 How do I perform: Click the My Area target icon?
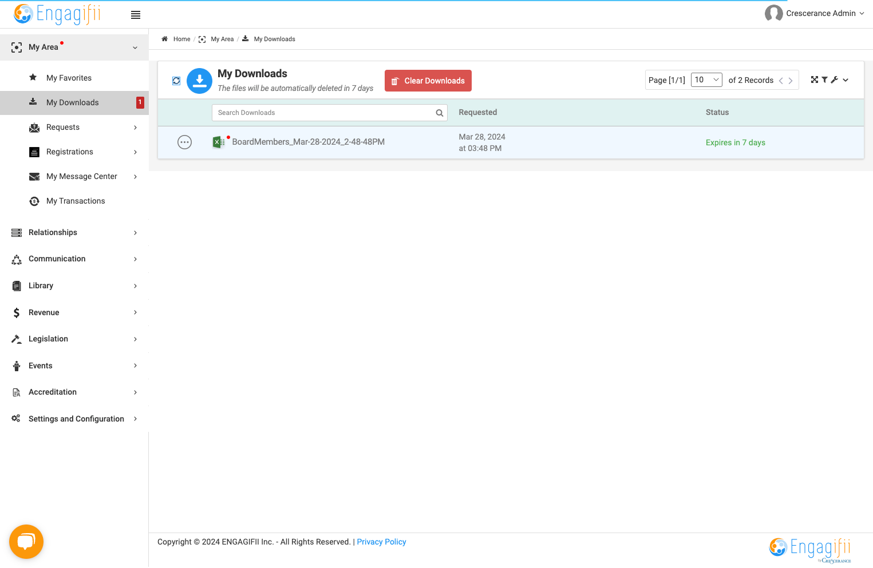17,47
